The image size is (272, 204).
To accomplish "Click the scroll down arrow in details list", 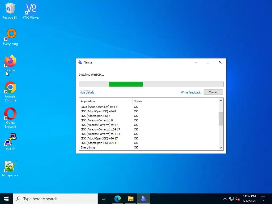I will 221,148.
